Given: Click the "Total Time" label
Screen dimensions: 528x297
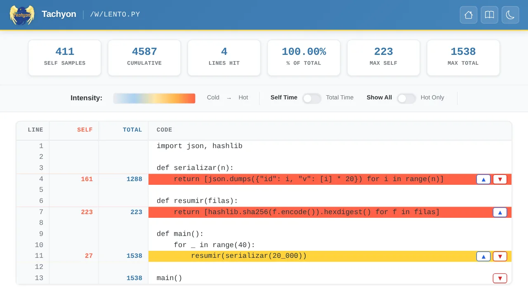Looking at the screenshot, I should [x=339, y=98].
